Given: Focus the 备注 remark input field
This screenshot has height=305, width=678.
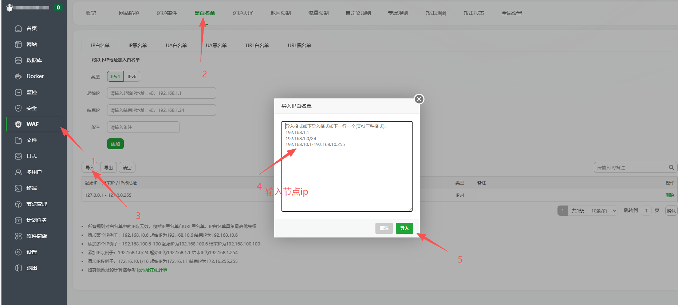Looking at the screenshot, I should click(143, 127).
